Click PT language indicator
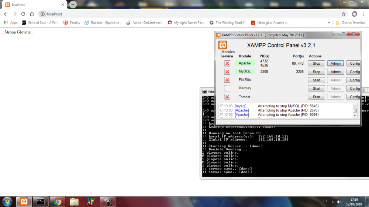This screenshot has width=369, height=207. pyautogui.click(x=325, y=201)
